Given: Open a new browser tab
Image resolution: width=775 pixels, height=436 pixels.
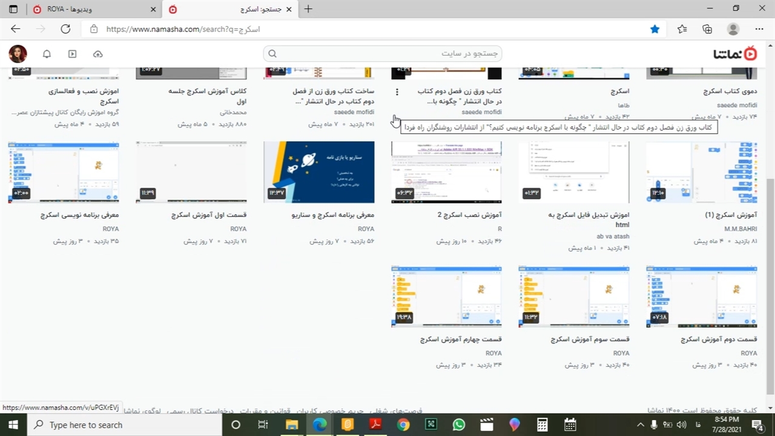Looking at the screenshot, I should 308,9.
